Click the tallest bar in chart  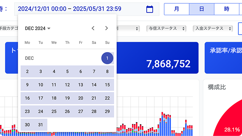click(x=162, y=124)
